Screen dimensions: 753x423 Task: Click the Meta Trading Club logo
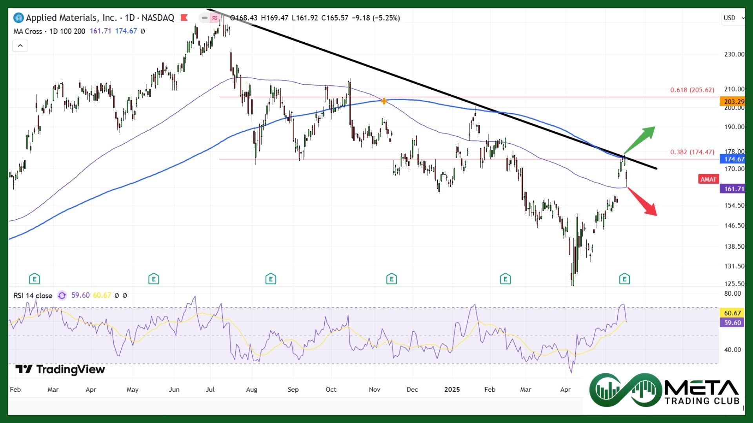click(665, 390)
